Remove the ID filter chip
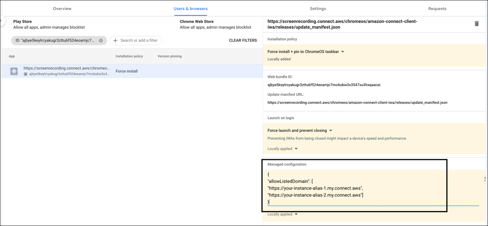Image resolution: width=488 pixels, height=226 pixels. pyautogui.click(x=101, y=41)
